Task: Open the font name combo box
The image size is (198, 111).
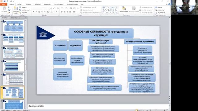Action: [38, 8]
